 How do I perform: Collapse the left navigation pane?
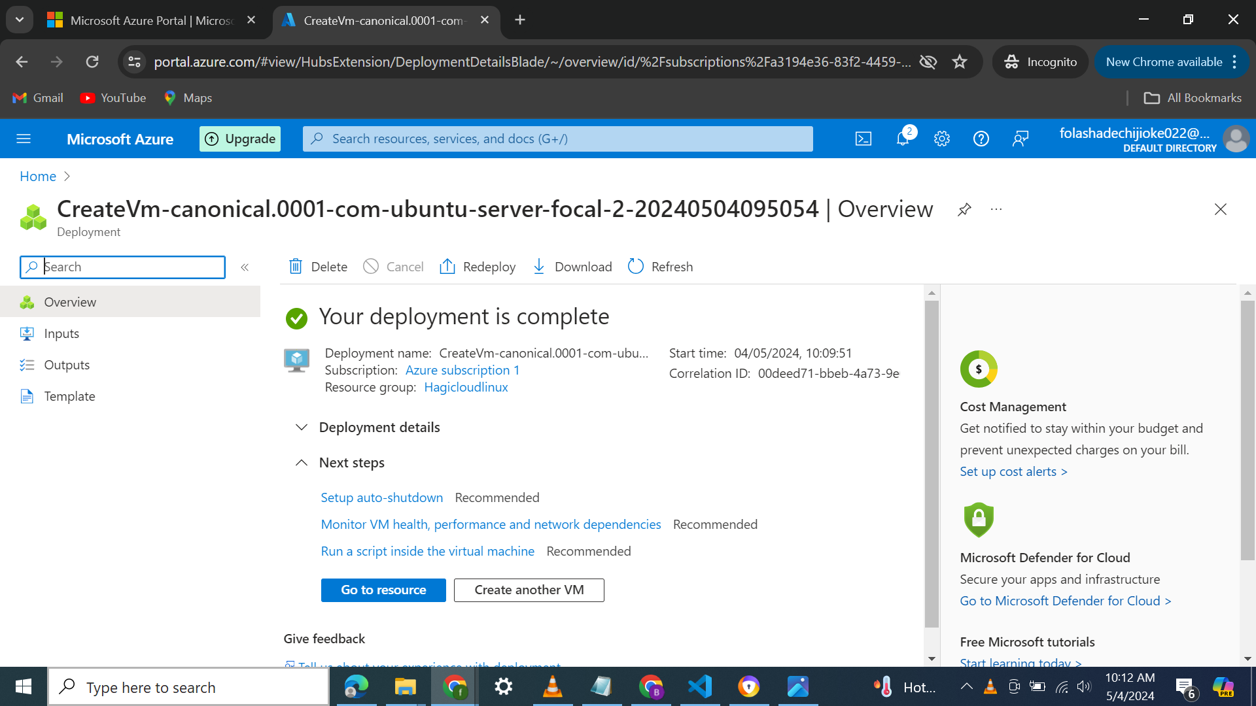point(245,267)
